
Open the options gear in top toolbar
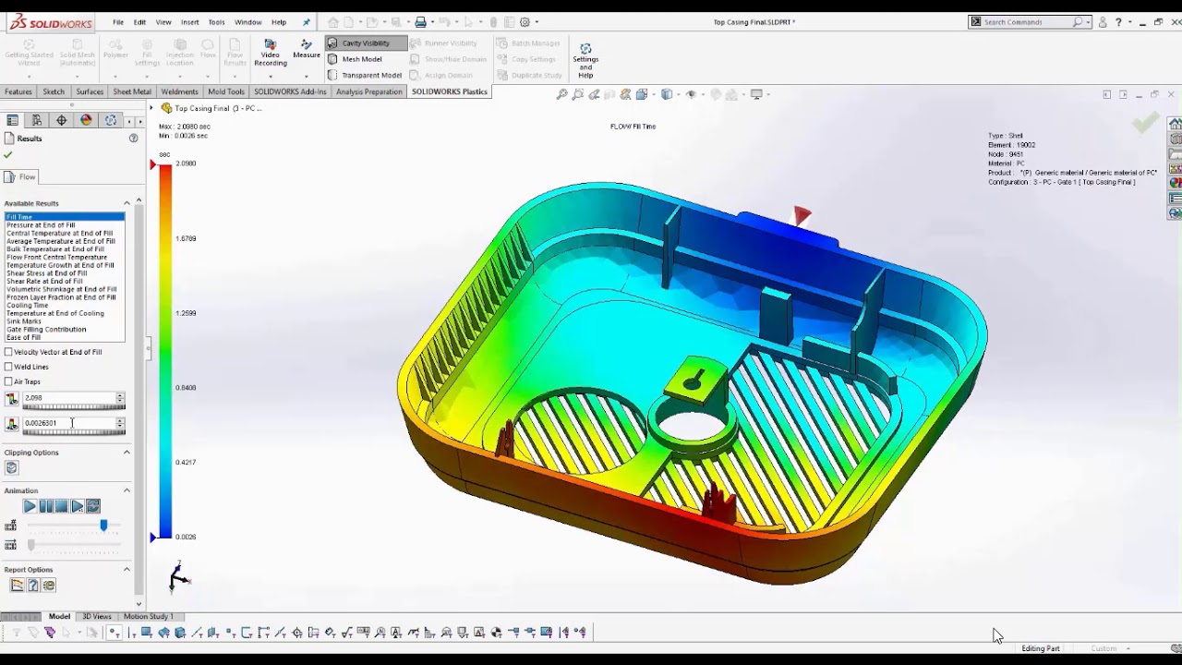click(525, 22)
